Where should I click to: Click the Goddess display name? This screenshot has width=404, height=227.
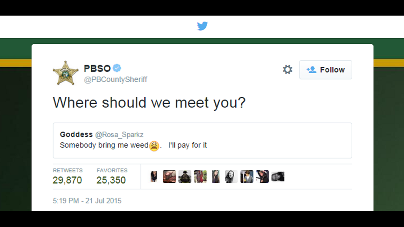73,135
